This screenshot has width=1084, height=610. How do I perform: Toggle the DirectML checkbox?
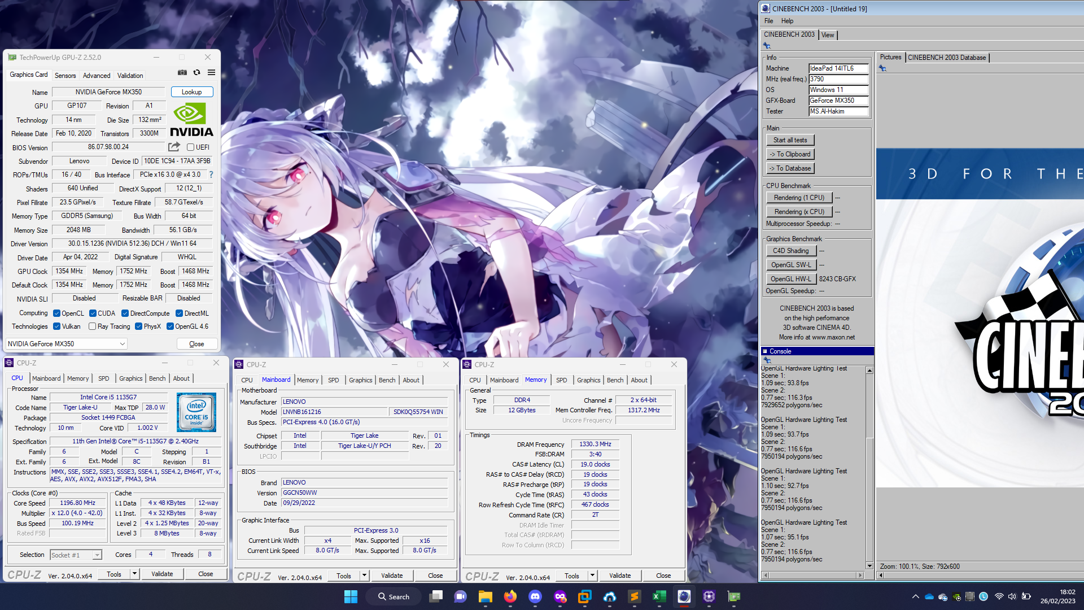(179, 313)
